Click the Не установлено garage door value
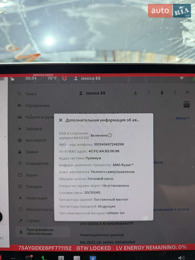This screenshot has height=260, width=195. 116,186
